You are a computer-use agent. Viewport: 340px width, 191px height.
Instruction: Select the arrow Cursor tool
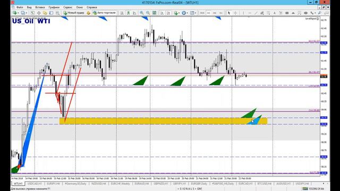229,13
